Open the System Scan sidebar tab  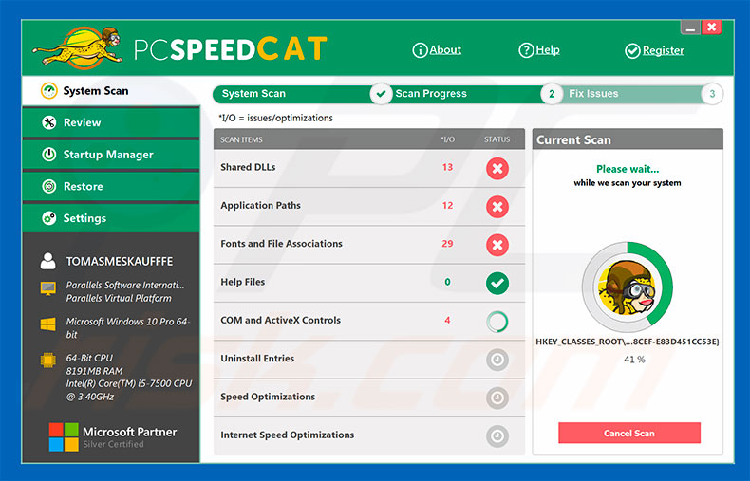point(111,91)
